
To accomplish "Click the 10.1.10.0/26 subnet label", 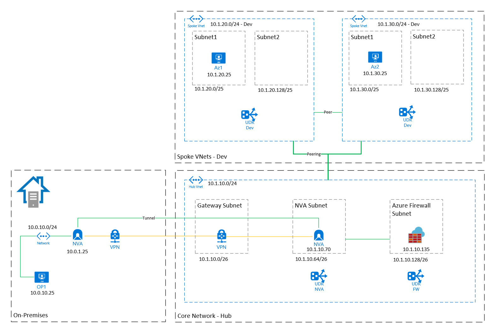I will coord(213,259).
